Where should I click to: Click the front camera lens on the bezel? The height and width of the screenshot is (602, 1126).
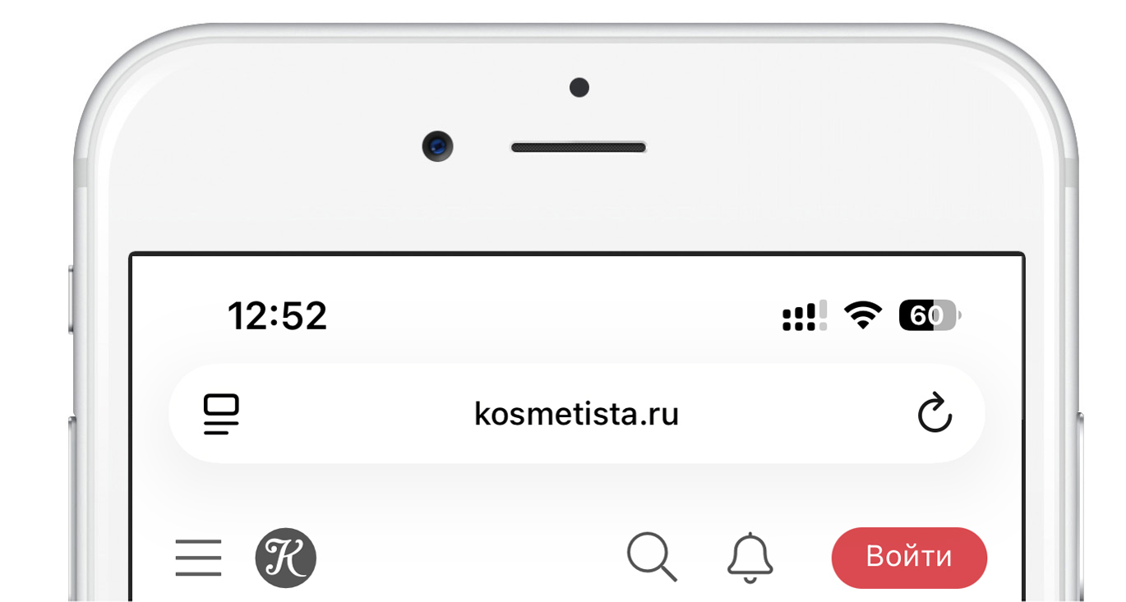[x=437, y=147]
